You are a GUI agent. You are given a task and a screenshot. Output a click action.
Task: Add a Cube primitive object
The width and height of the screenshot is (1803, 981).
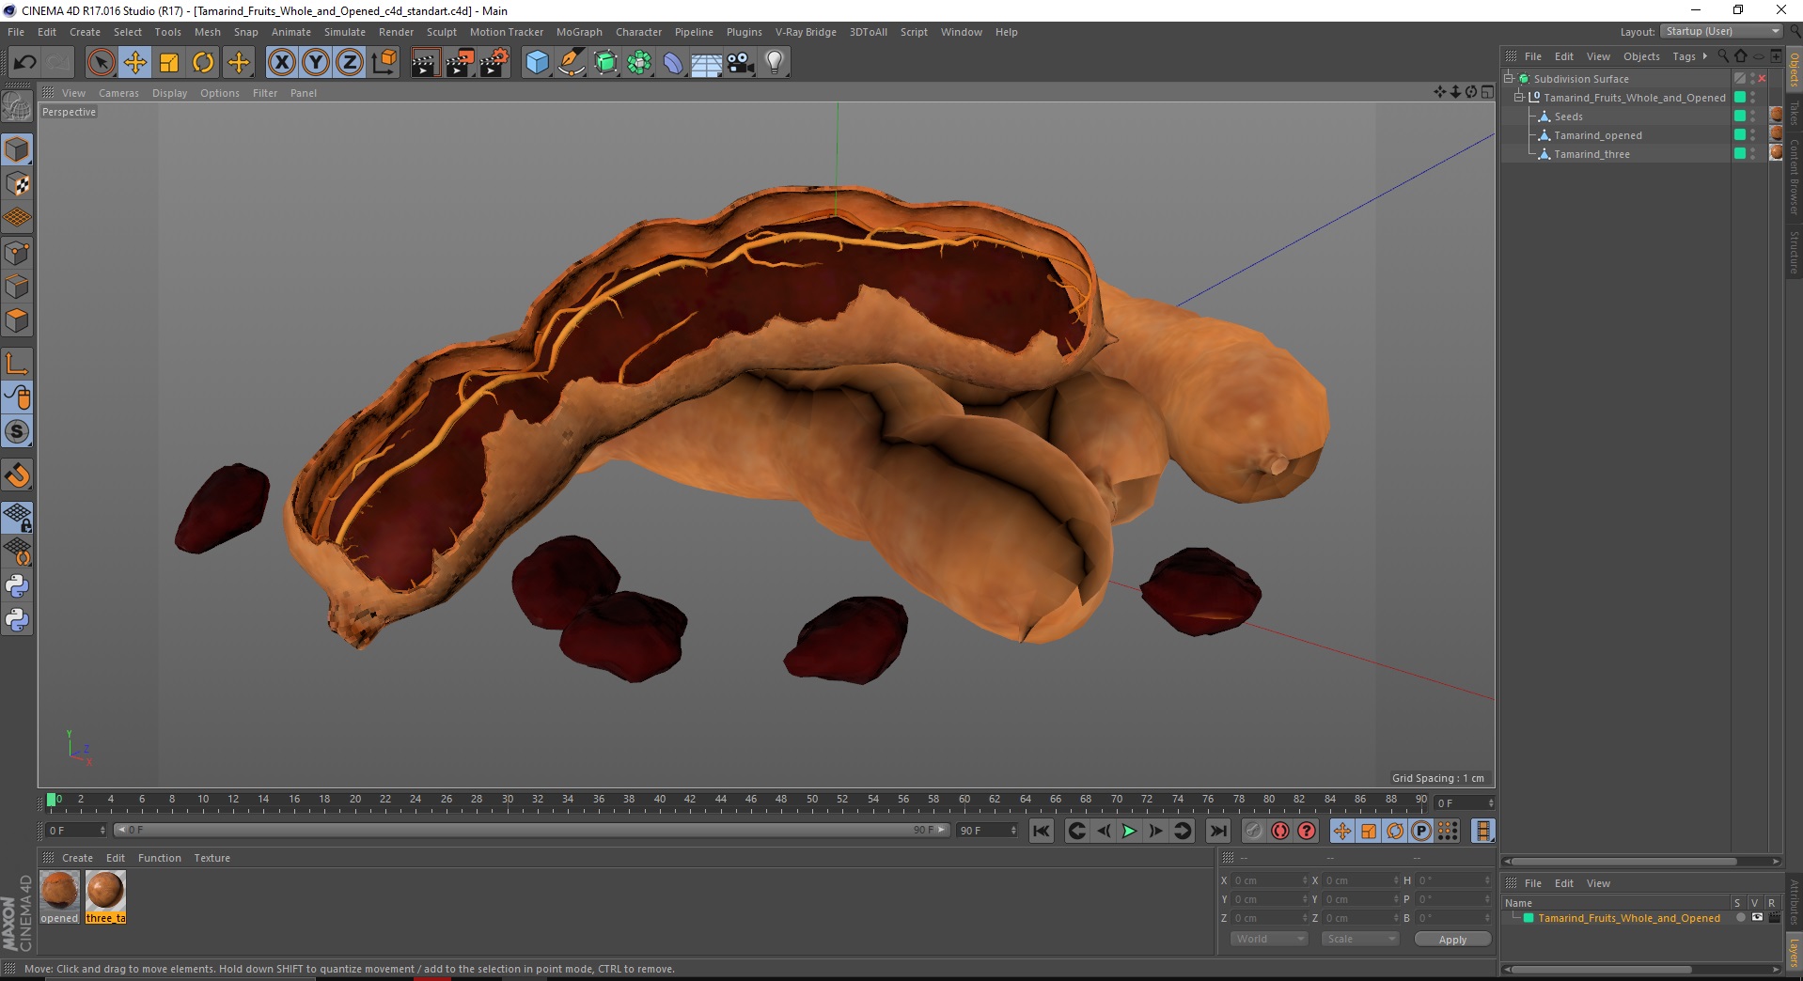click(x=537, y=63)
